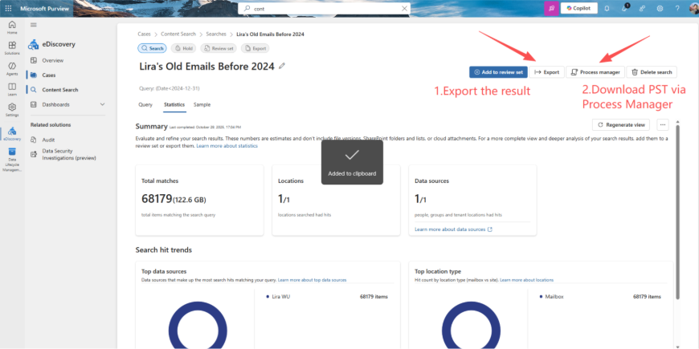
Task: Open Learn more about data sources link
Action: [x=453, y=229]
